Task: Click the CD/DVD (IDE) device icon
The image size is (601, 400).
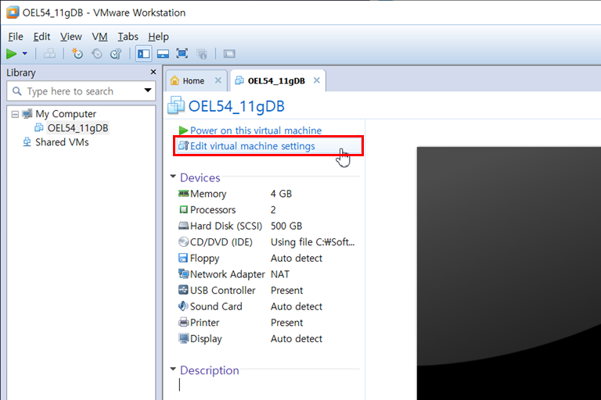Action: (x=183, y=242)
